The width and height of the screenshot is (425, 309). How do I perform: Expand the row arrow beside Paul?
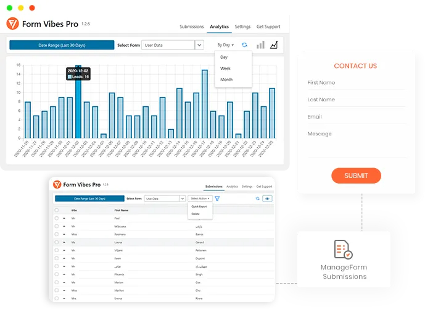[x=64, y=218]
